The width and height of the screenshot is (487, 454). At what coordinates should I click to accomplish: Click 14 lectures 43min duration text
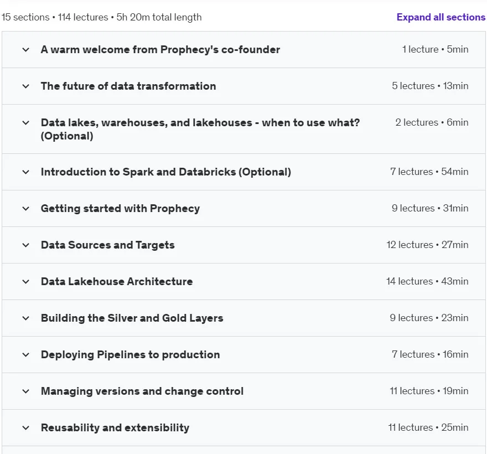(x=427, y=281)
